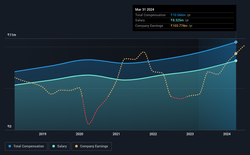The height and width of the screenshot is (155, 250).
Task: Click the Salary label in tooltip
Action: 140,20
